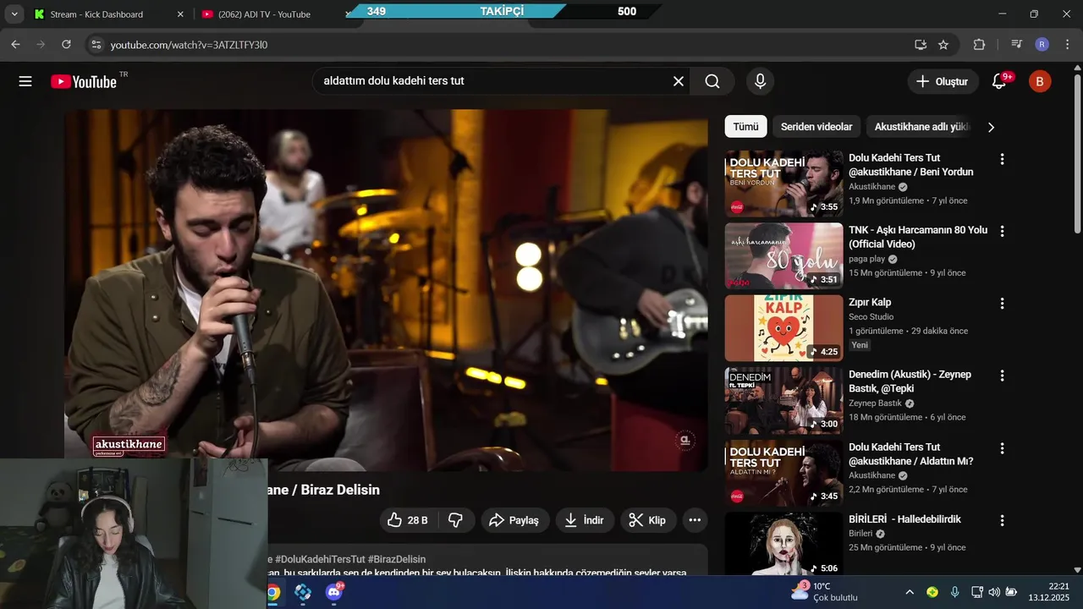
Task: Open media control icon in toolbar
Action: click(x=1017, y=45)
